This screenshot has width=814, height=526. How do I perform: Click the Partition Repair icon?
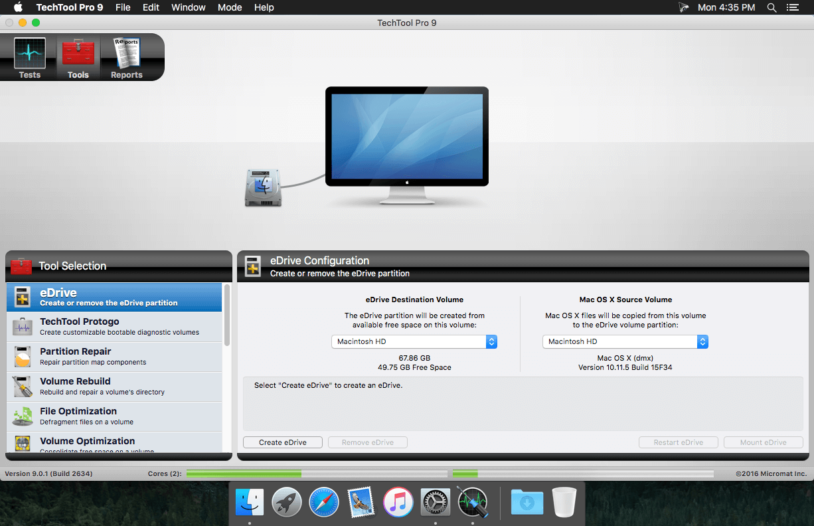click(23, 357)
